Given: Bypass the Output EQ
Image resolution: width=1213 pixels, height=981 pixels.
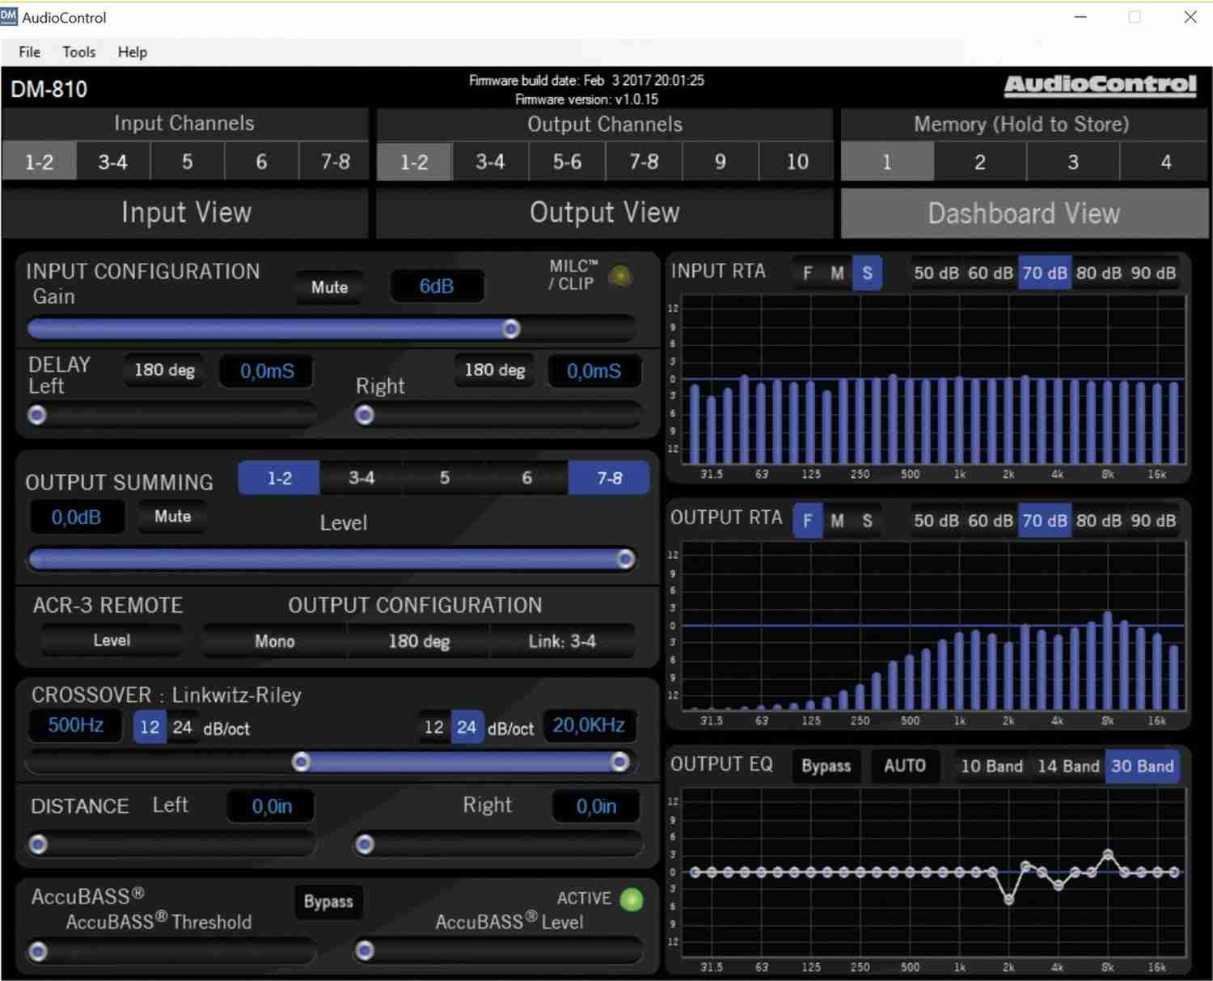Looking at the screenshot, I should tap(826, 766).
